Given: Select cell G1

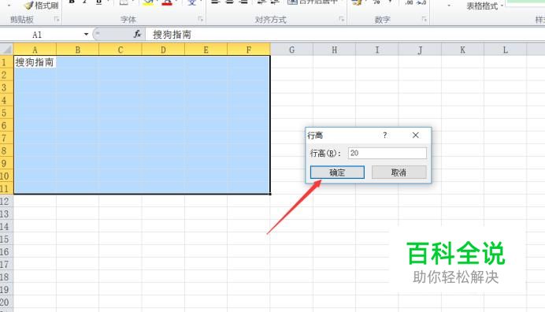Looking at the screenshot, I should [291, 62].
